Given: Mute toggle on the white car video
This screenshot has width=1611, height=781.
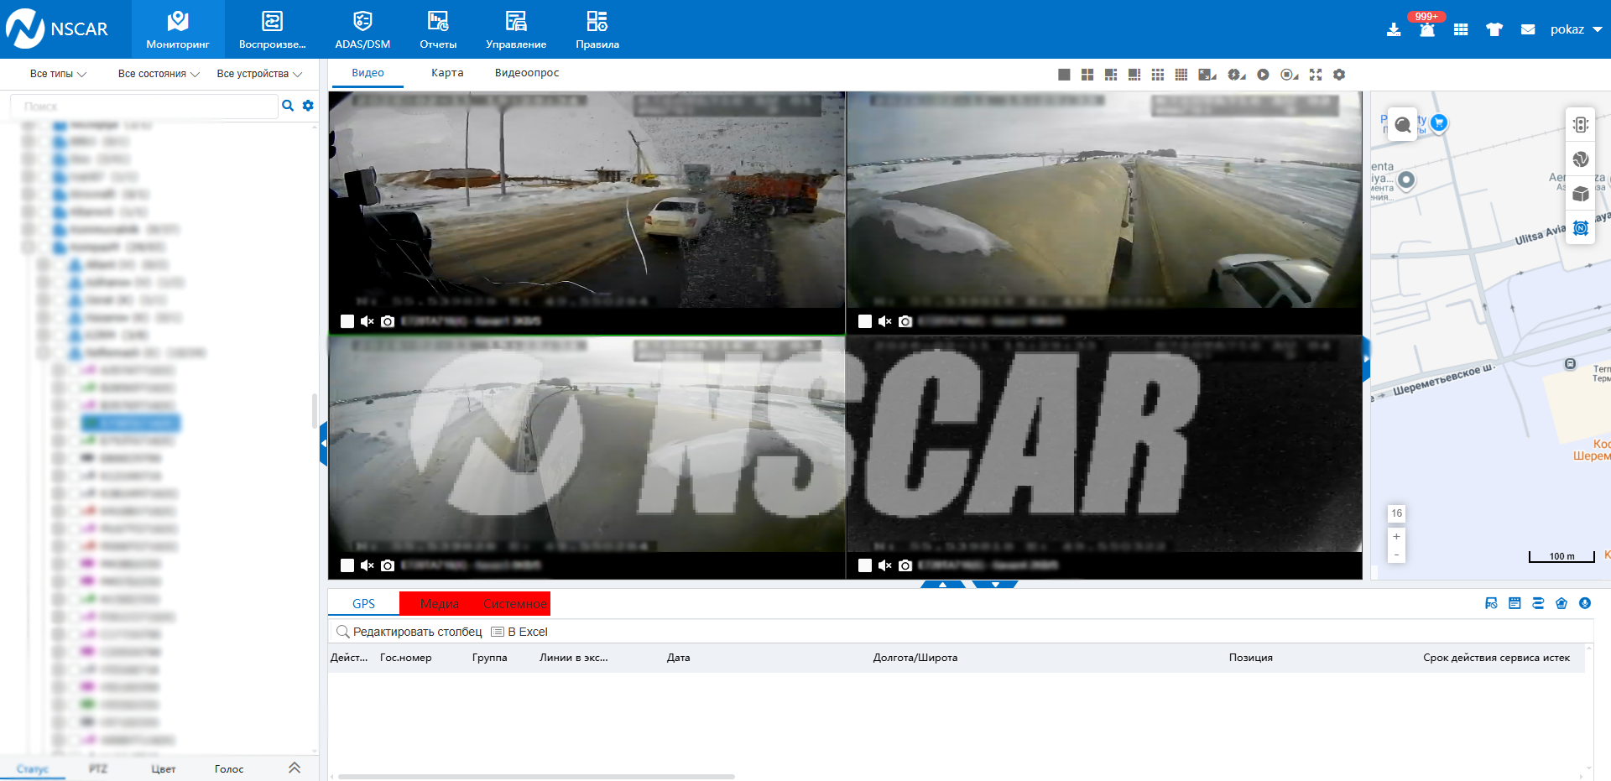Looking at the screenshot, I should pos(368,321).
